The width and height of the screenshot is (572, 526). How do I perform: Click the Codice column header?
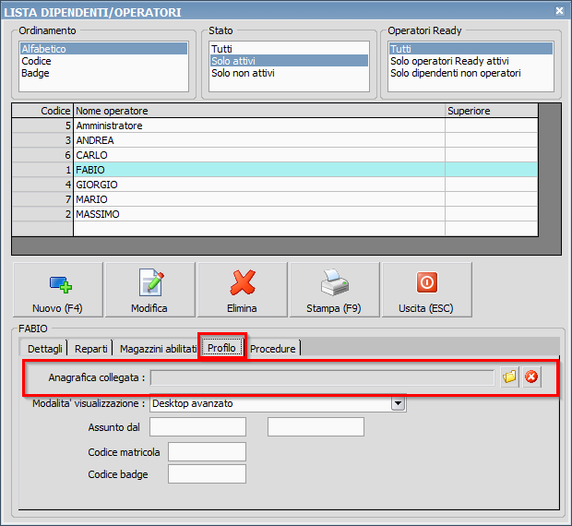click(x=42, y=111)
